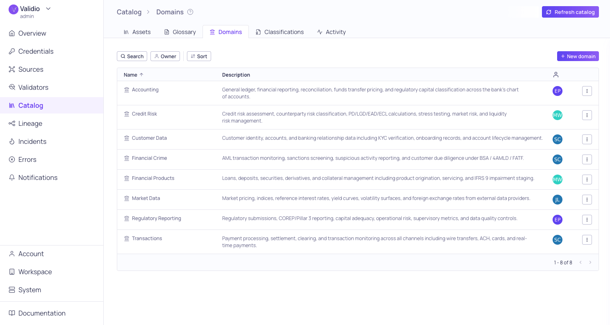Open Notifications in the sidebar
Image resolution: width=610 pixels, height=325 pixels.
52,177
